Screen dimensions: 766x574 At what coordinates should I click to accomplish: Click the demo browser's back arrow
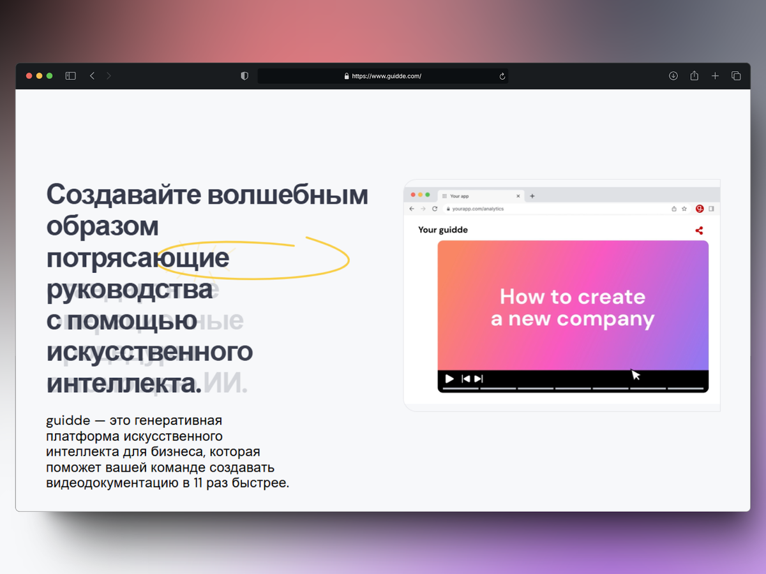(x=412, y=209)
